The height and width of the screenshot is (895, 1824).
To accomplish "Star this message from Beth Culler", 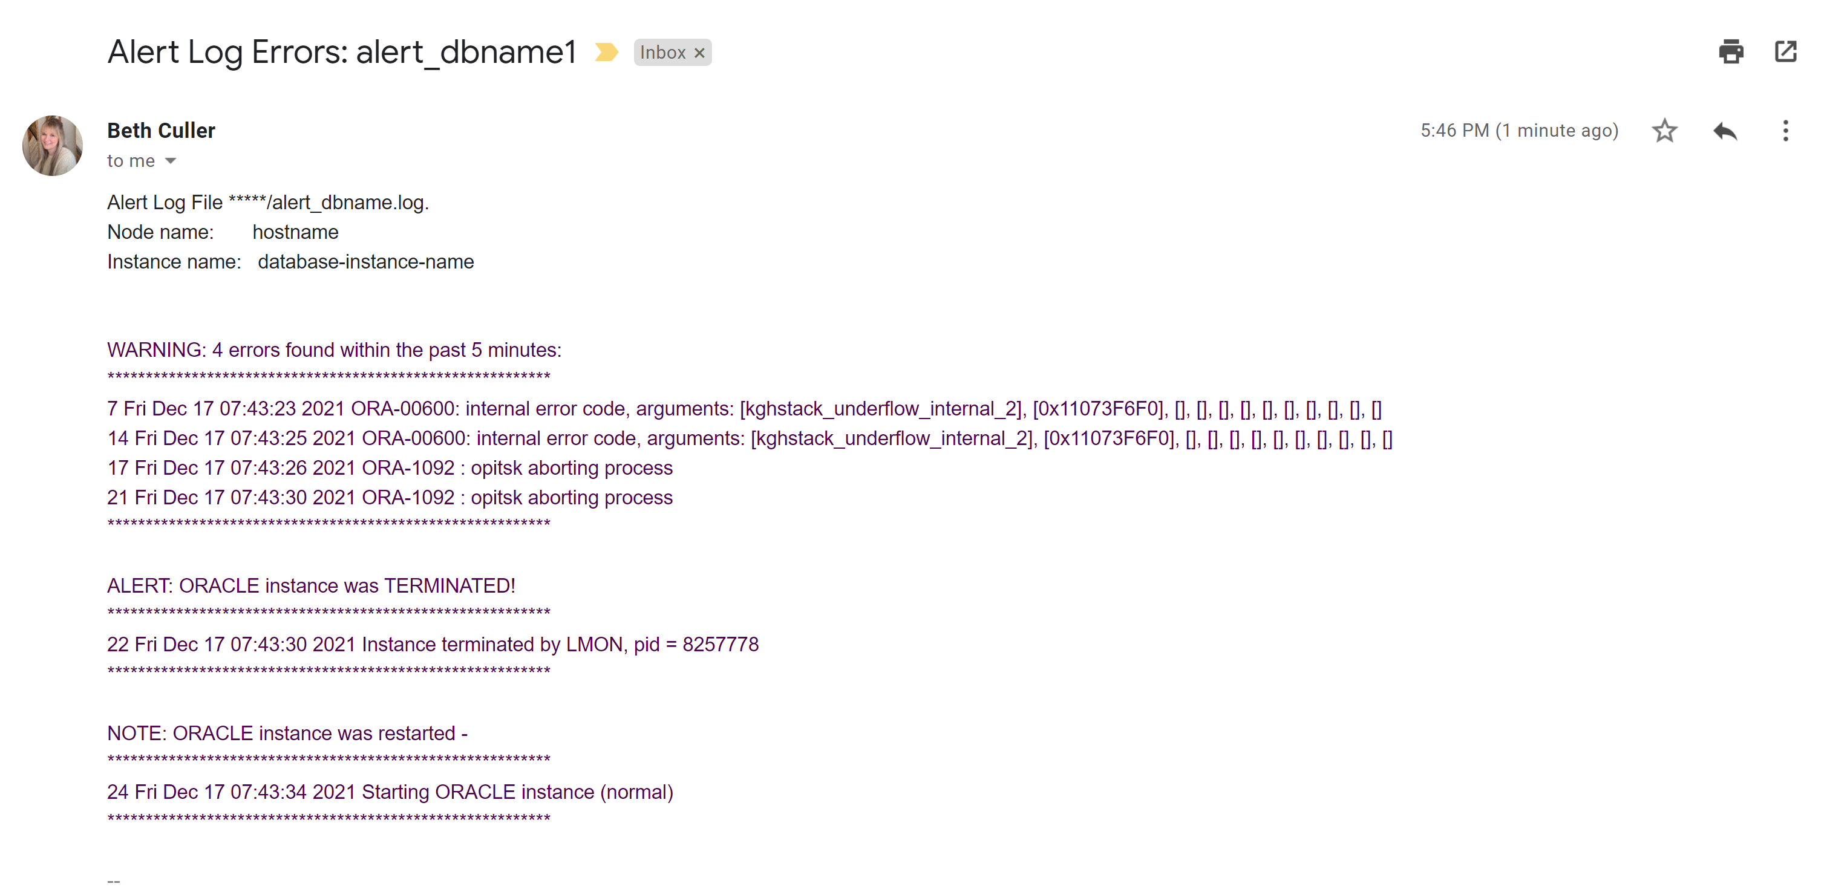I will click(1664, 131).
